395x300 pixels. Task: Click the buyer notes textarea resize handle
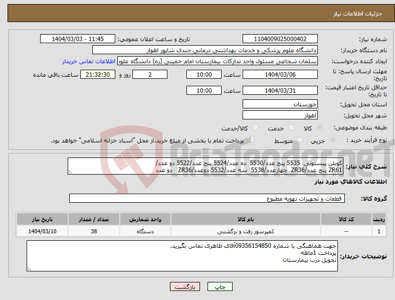29,269
